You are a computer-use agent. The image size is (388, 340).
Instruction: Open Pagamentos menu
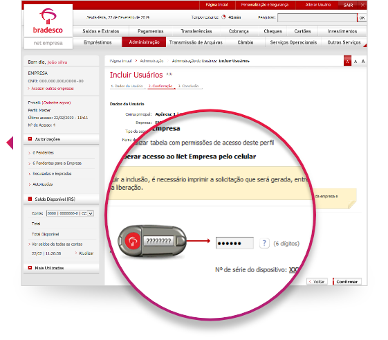pos(151,31)
